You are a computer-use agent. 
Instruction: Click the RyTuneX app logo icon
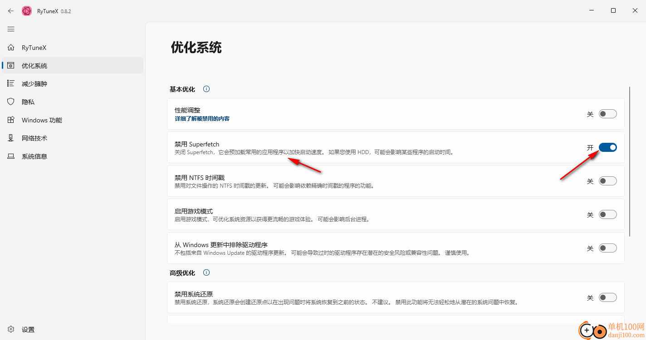pyautogui.click(x=27, y=11)
